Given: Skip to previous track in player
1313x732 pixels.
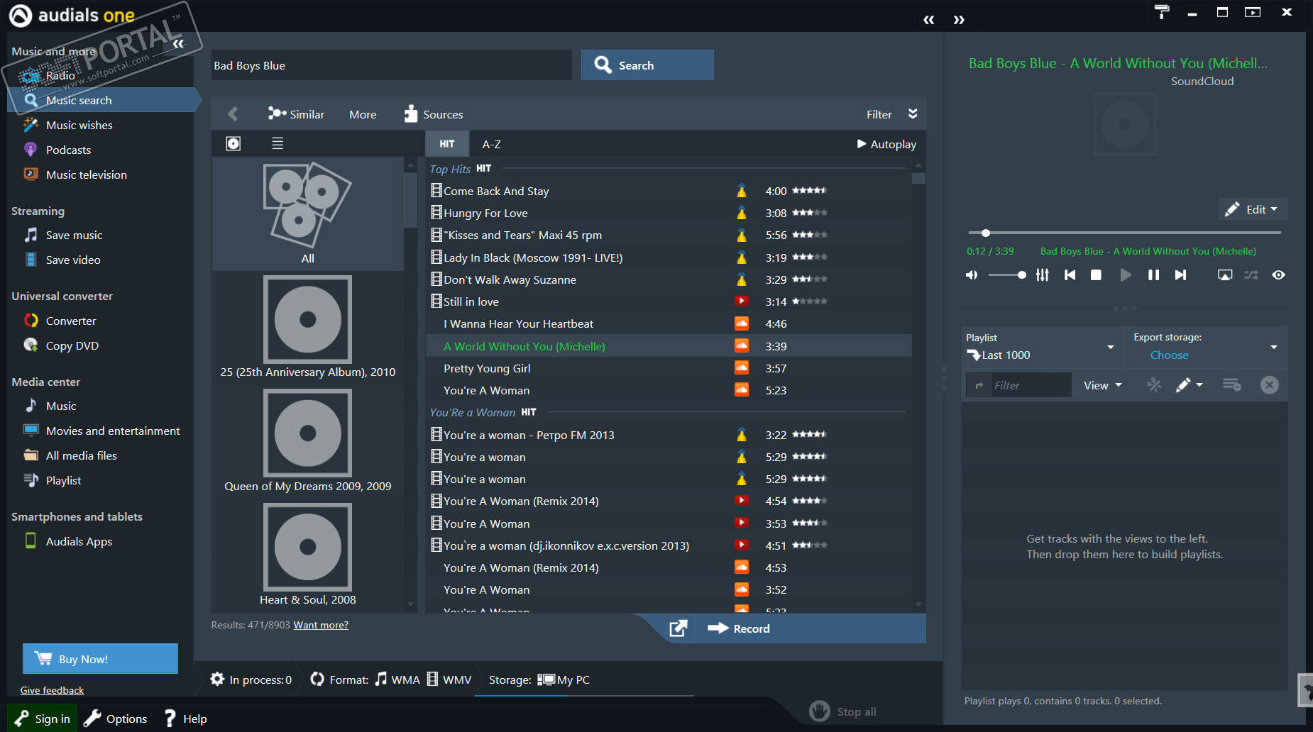Looking at the screenshot, I should tap(1070, 274).
